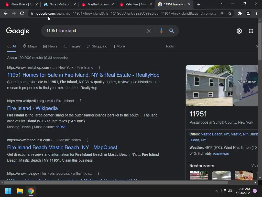
Task: Open Fire Island Wikipedia link
Action: tap(32, 108)
